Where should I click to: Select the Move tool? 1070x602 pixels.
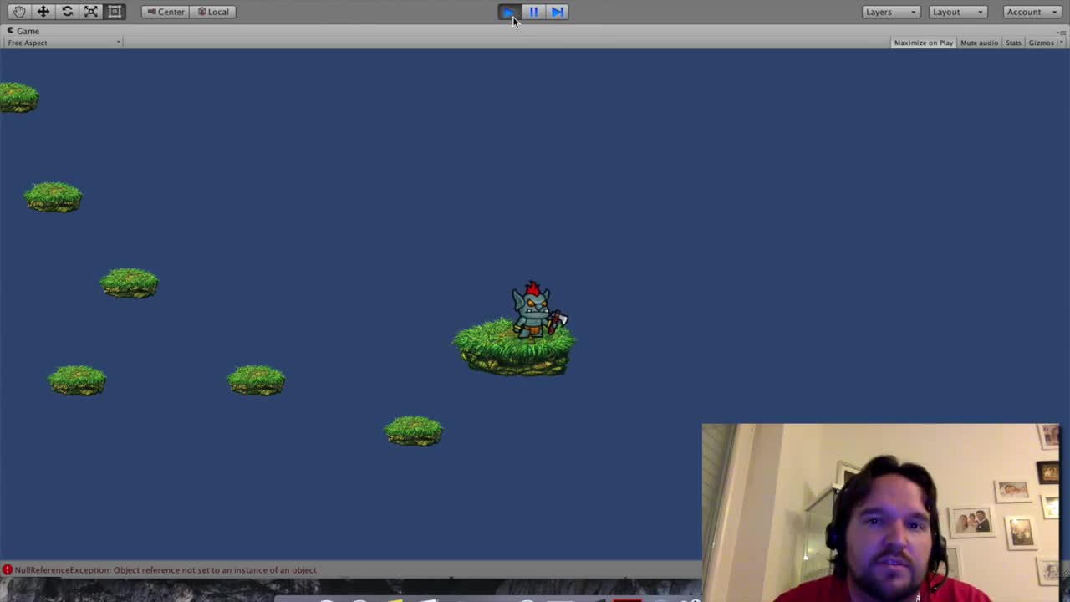[x=43, y=12]
